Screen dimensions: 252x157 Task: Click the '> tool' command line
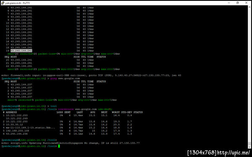click(x=52, y=106)
